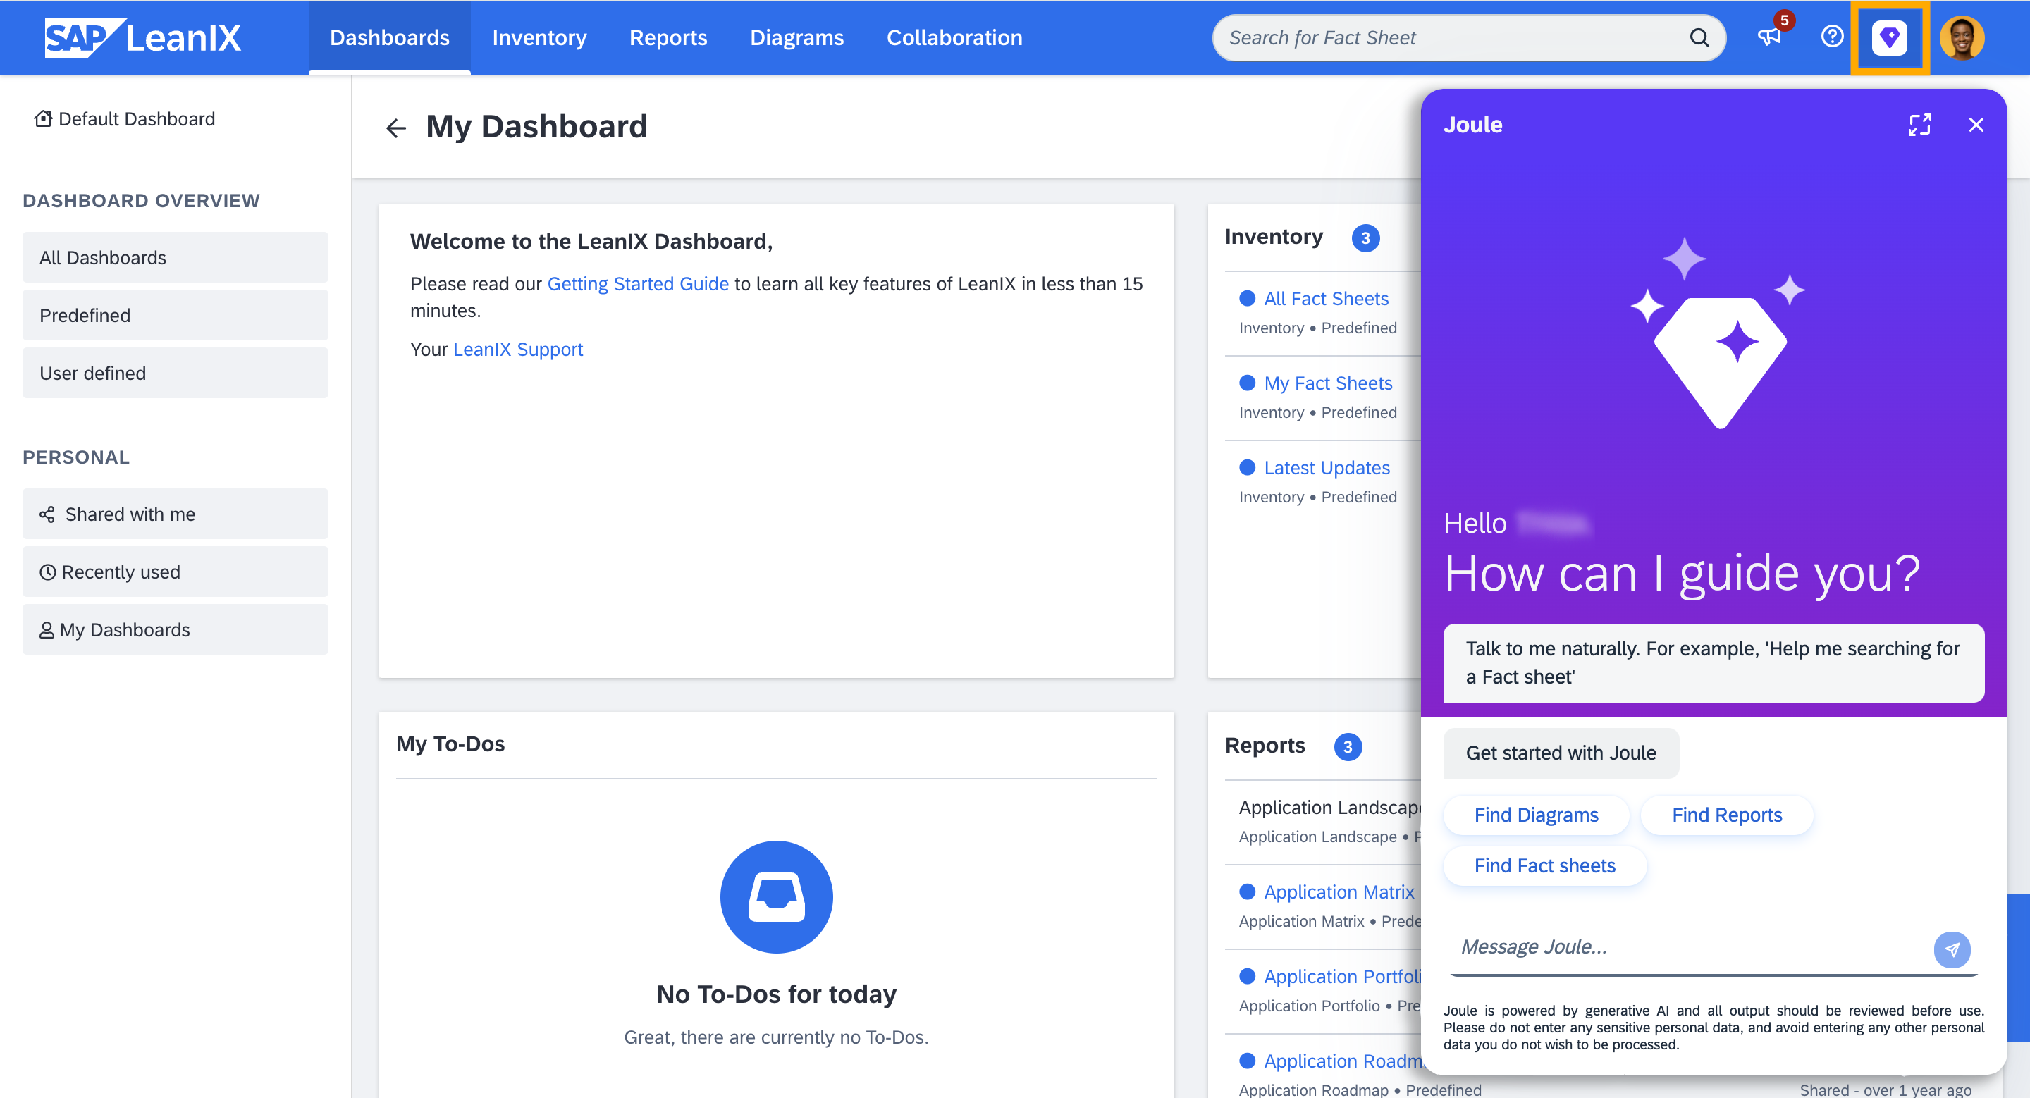The width and height of the screenshot is (2030, 1098).
Task: Click the Find Fact sheets suggestion
Action: (1544, 865)
